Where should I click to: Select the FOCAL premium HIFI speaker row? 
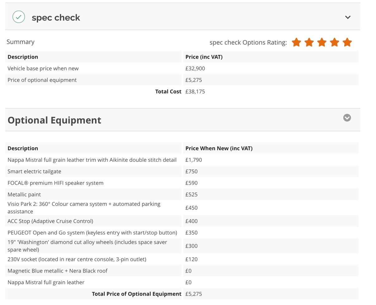click(x=55, y=183)
